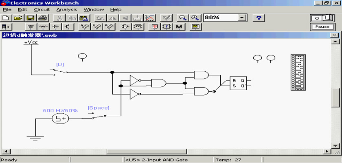
Task: Select the ground symbol
Action: point(35,138)
